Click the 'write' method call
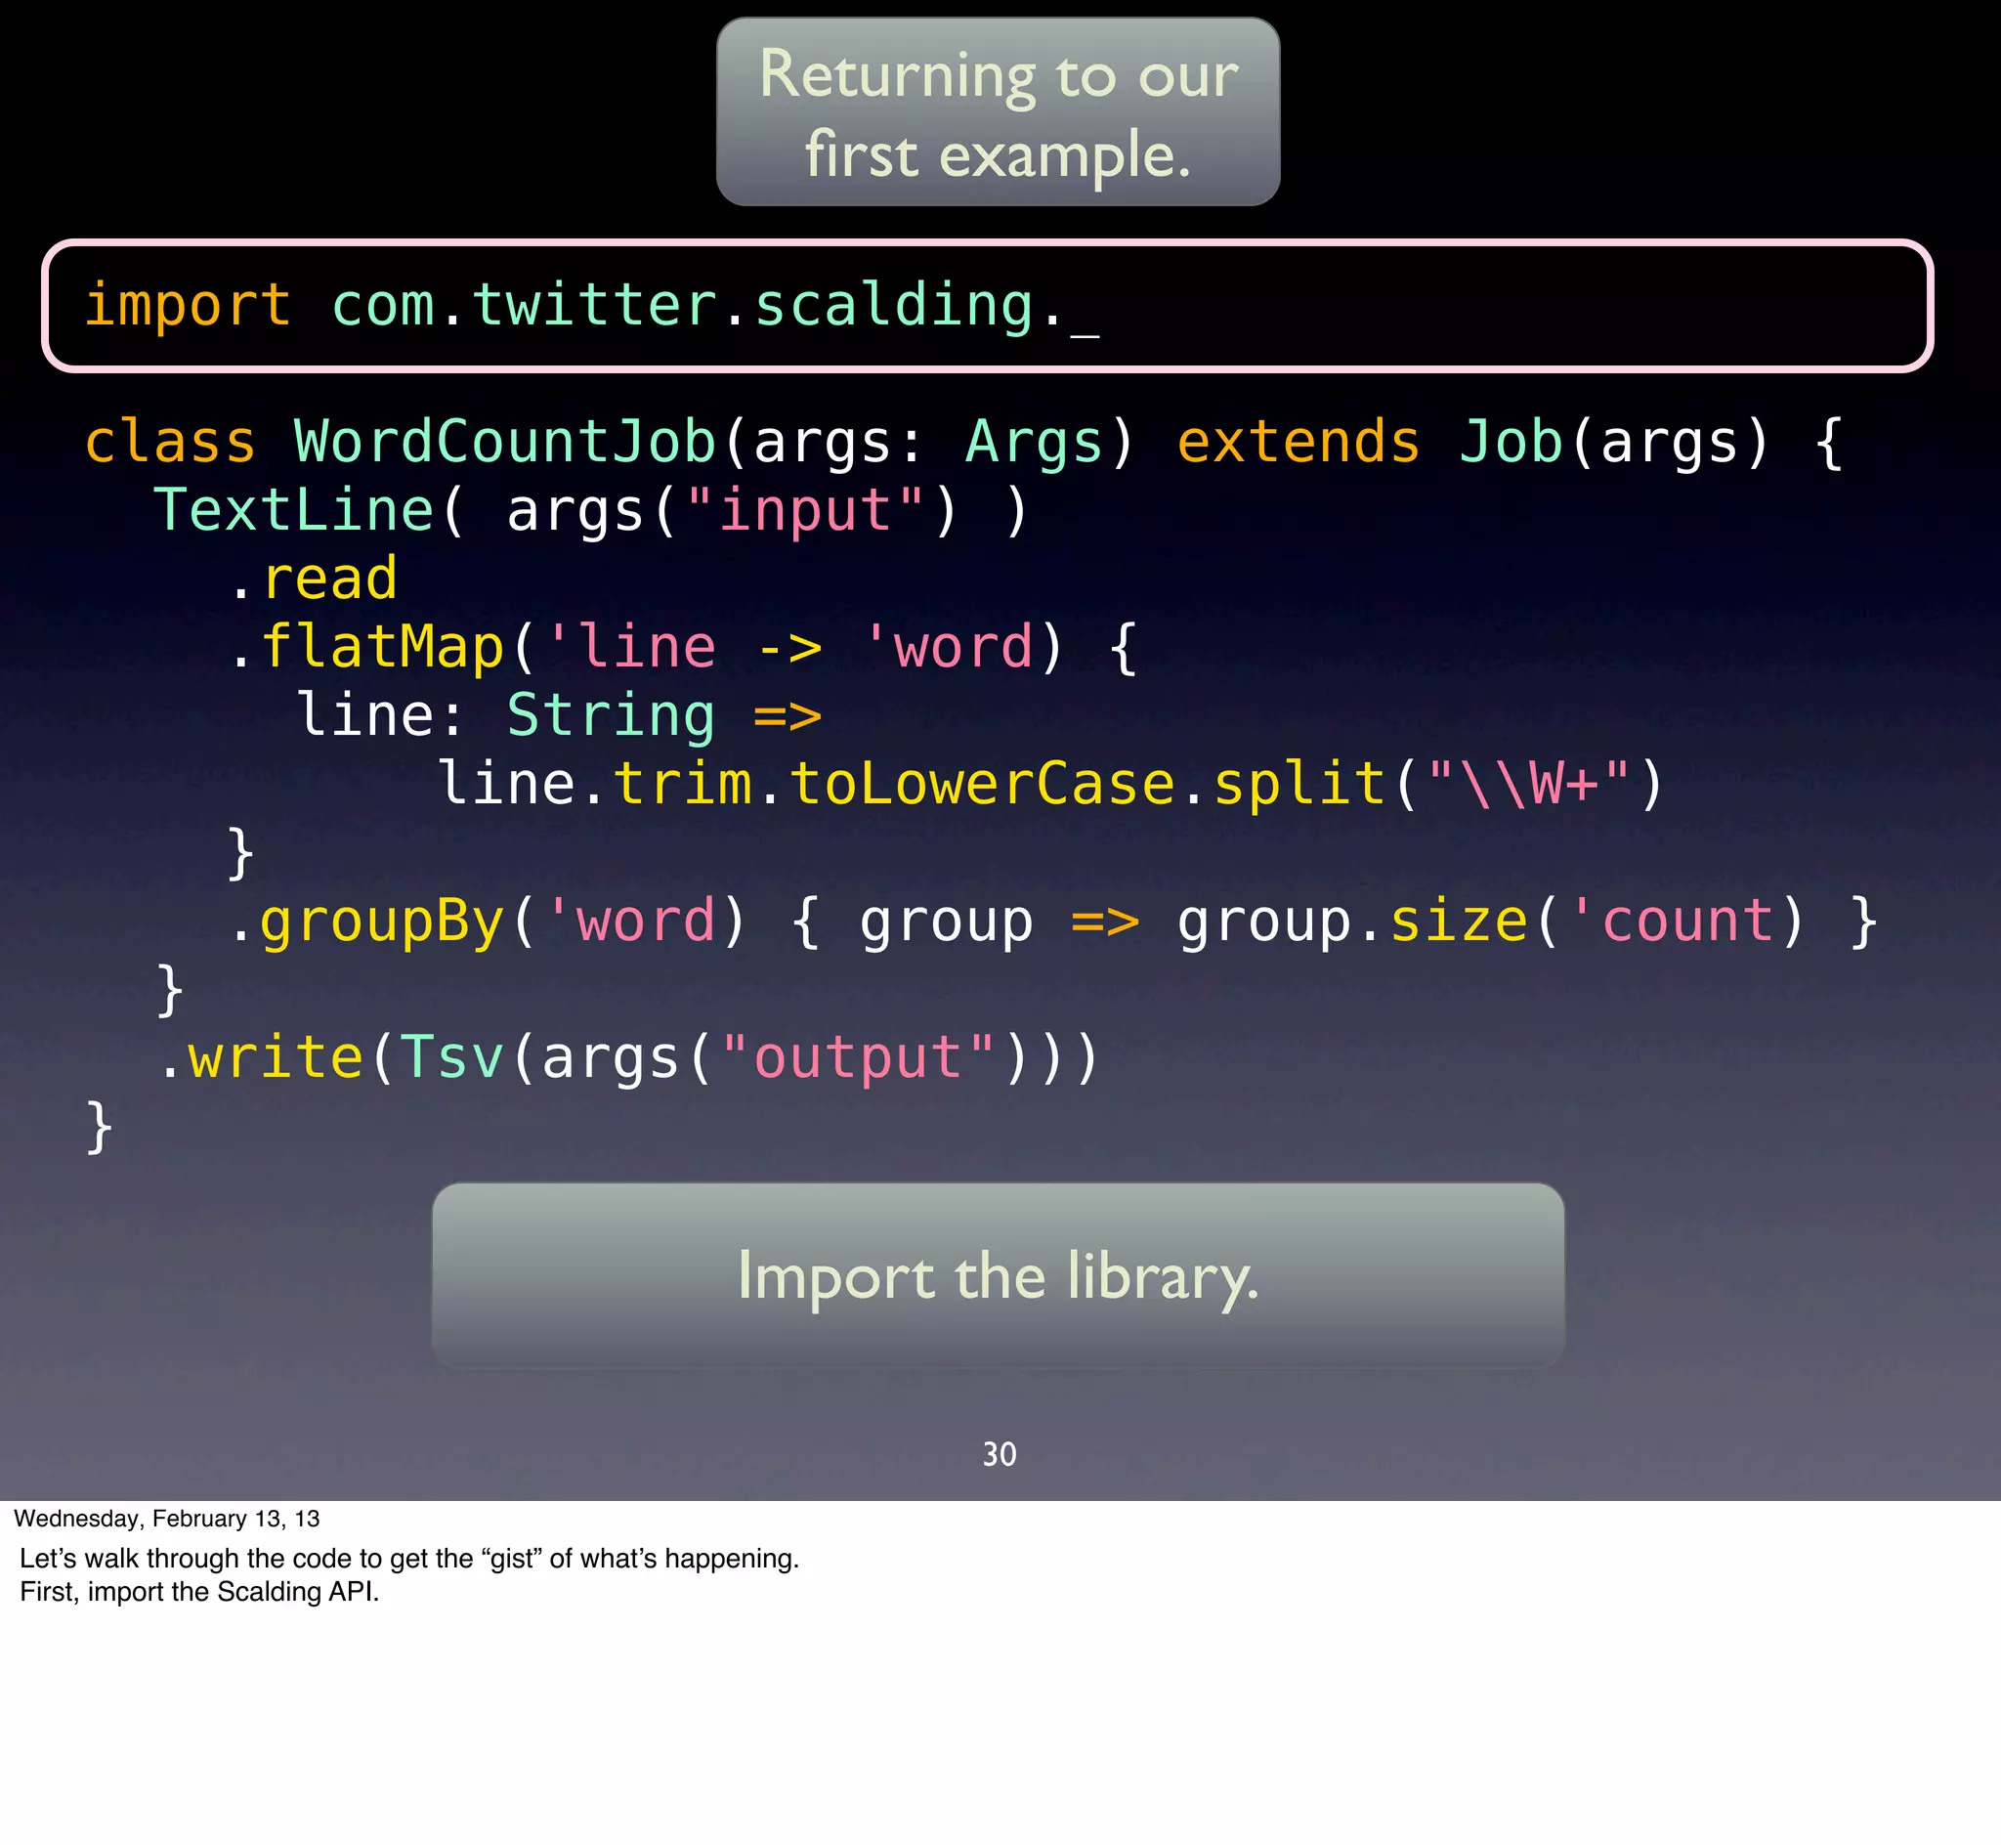The height and width of the screenshot is (1845, 2001). (x=276, y=1057)
